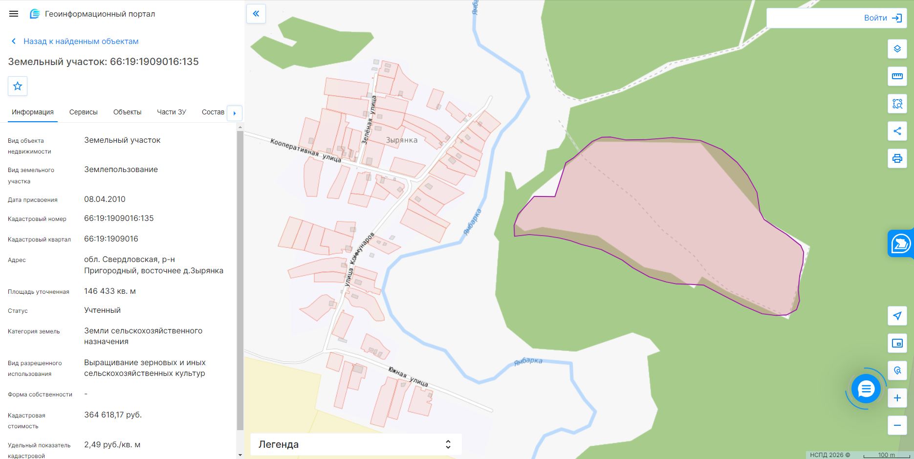Click the Войти login button
Viewport: 914px width, 459px height.
point(883,18)
